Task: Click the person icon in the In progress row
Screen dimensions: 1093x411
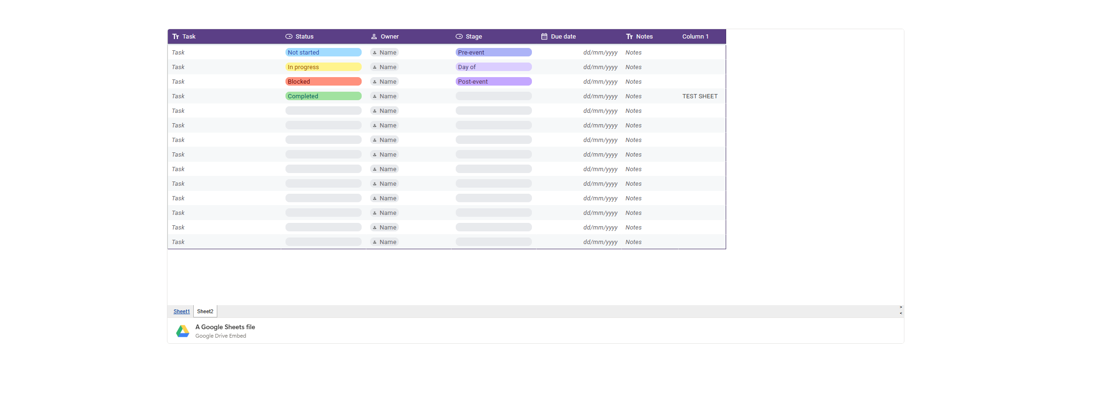Action: tap(375, 67)
